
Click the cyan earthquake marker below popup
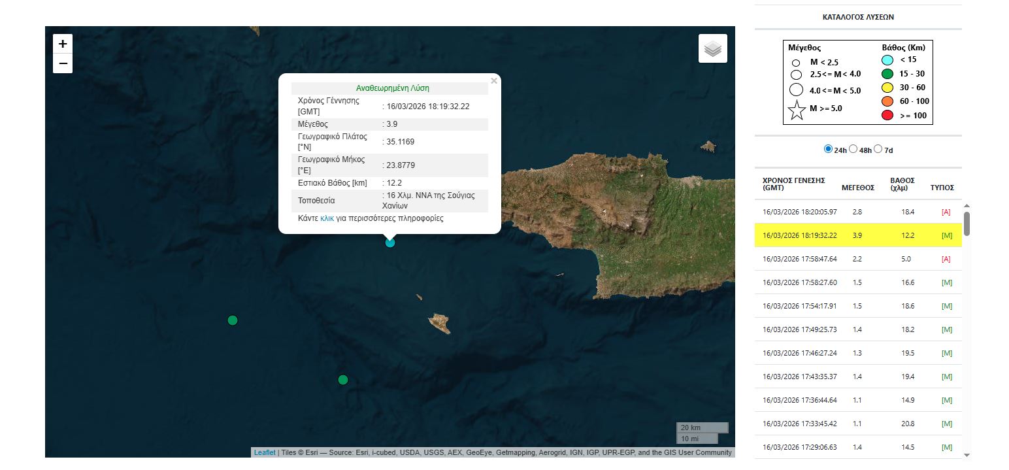tap(390, 243)
